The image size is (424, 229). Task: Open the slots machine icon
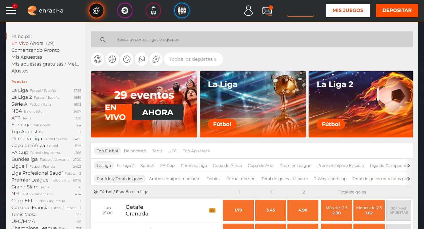pyautogui.click(x=182, y=11)
